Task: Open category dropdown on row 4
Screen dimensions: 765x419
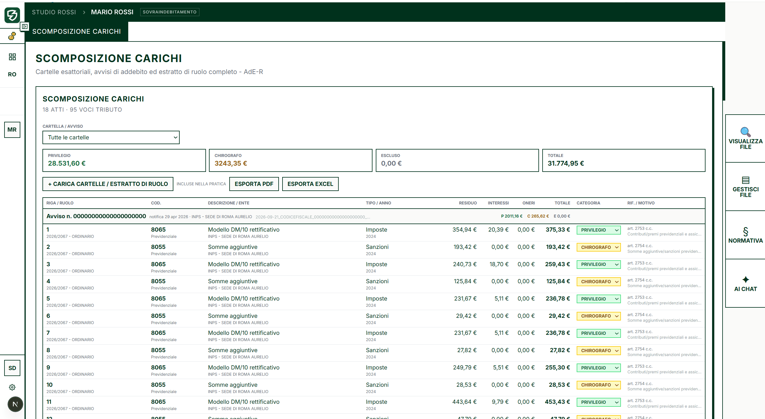Action: tap(598, 282)
